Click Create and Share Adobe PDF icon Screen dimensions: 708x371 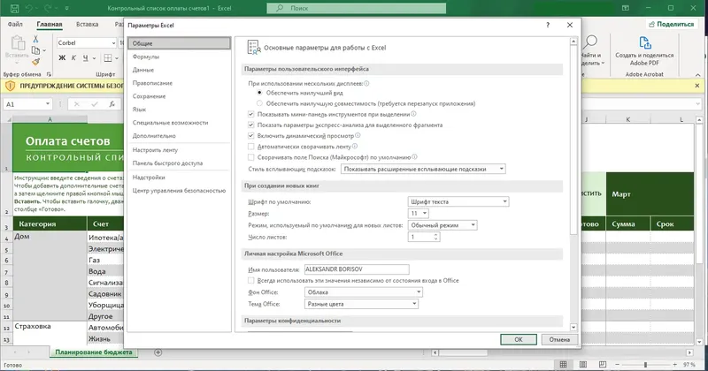pos(644,42)
